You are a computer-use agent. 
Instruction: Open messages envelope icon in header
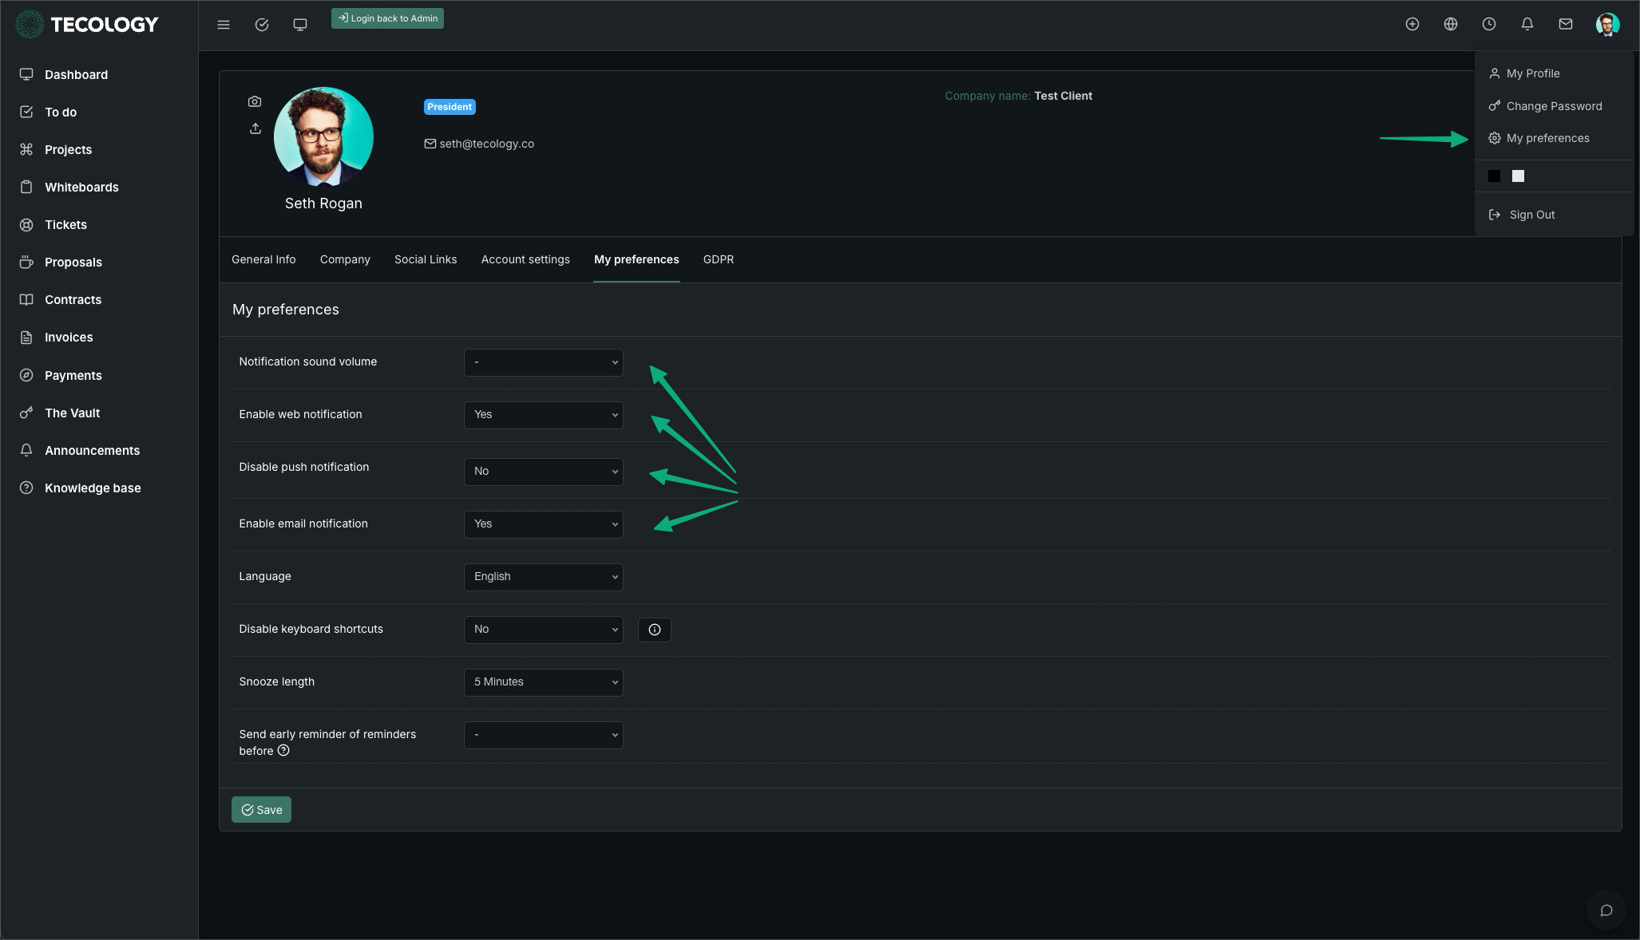1566,24
